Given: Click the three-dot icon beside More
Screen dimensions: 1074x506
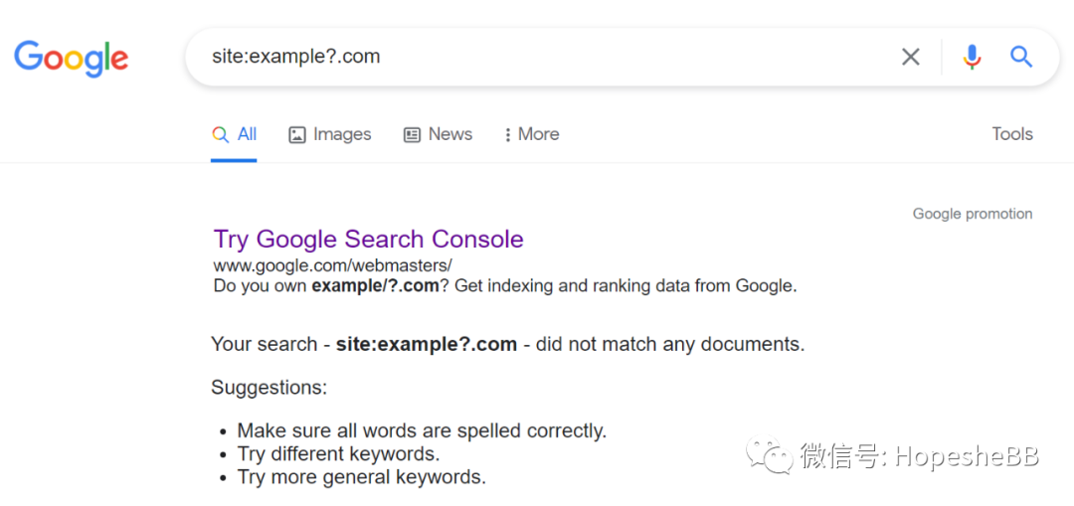Looking at the screenshot, I should tap(507, 135).
